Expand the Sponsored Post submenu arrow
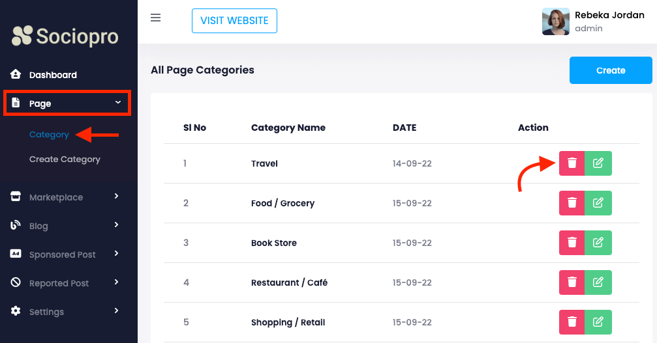The width and height of the screenshot is (657, 343). click(x=117, y=254)
